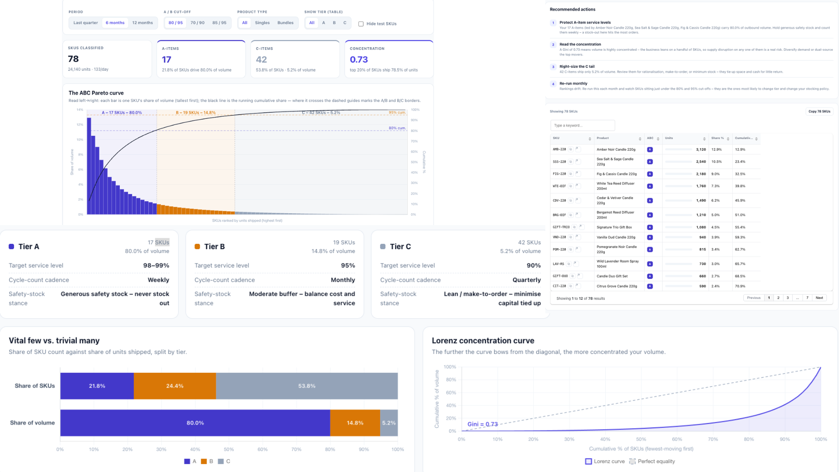This screenshot has height=472, width=839.
Task: Open the GIFT-TRIO external link icon
Action: click(581, 227)
